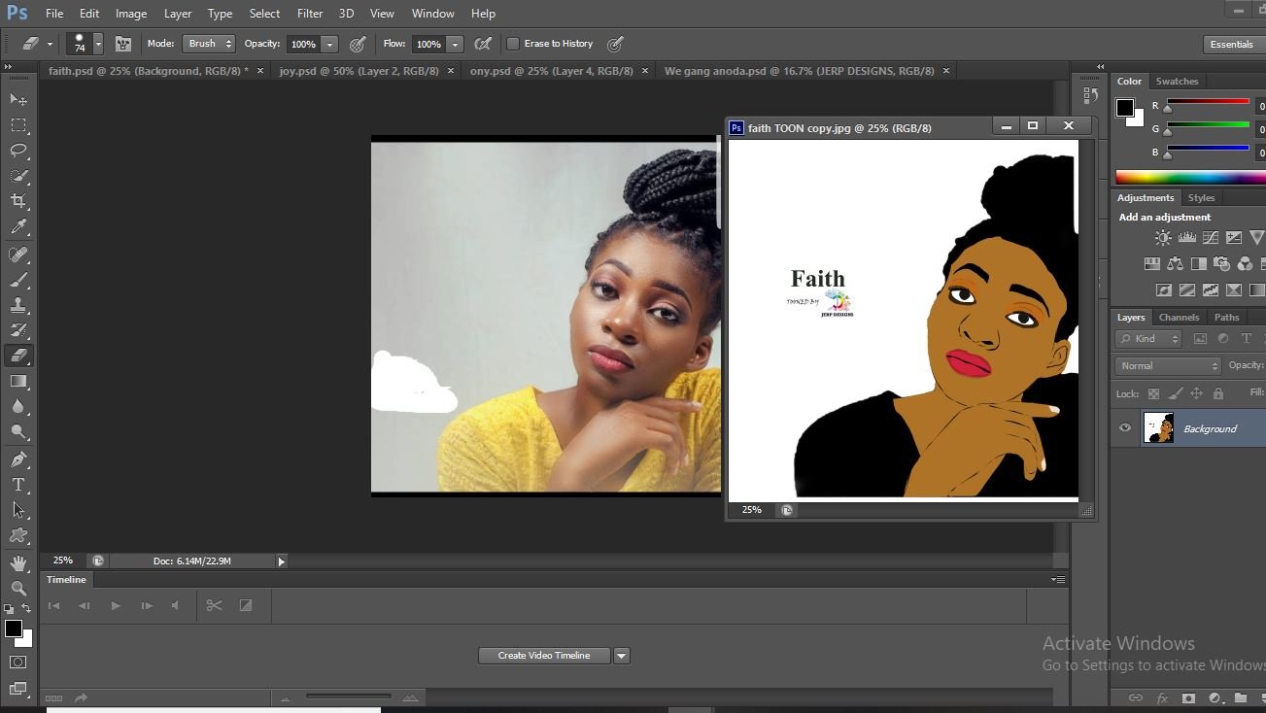Expand the Create Video Timeline dropdown arrow
This screenshot has height=713, width=1266.
[622, 656]
